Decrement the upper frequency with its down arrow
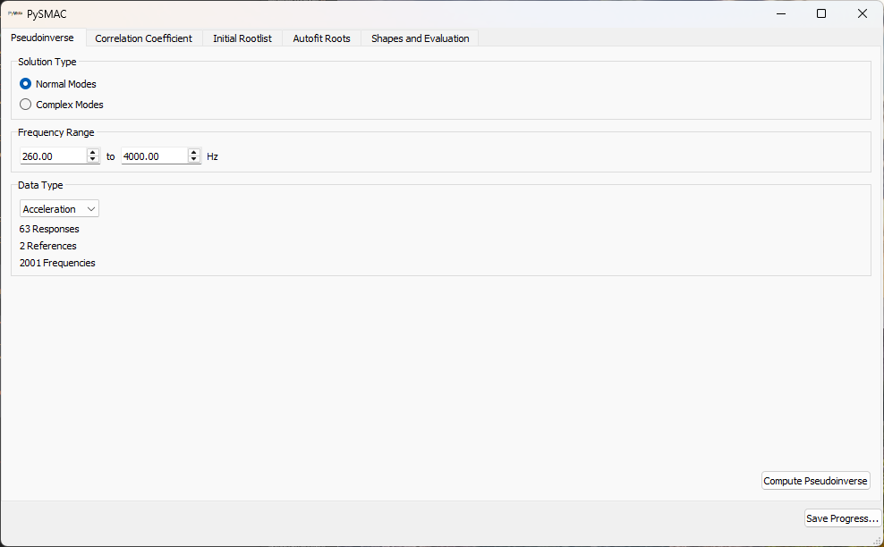The width and height of the screenshot is (884, 547). (194, 160)
